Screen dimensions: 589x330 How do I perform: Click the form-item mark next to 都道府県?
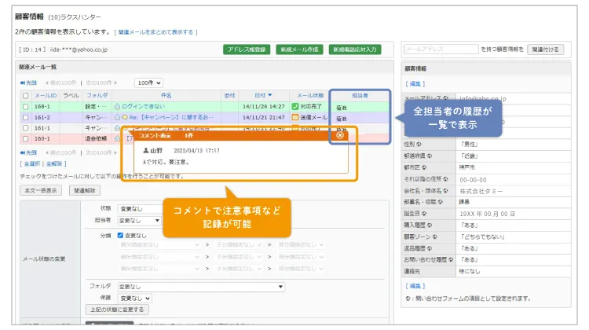(x=430, y=156)
